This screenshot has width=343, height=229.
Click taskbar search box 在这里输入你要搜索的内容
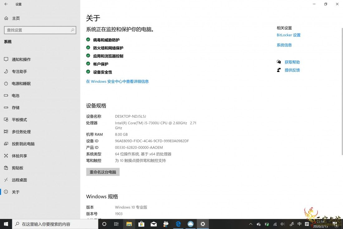click(55, 224)
